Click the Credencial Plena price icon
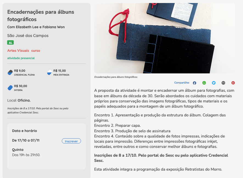Viewport: 243px width, 178px height. point(10,73)
